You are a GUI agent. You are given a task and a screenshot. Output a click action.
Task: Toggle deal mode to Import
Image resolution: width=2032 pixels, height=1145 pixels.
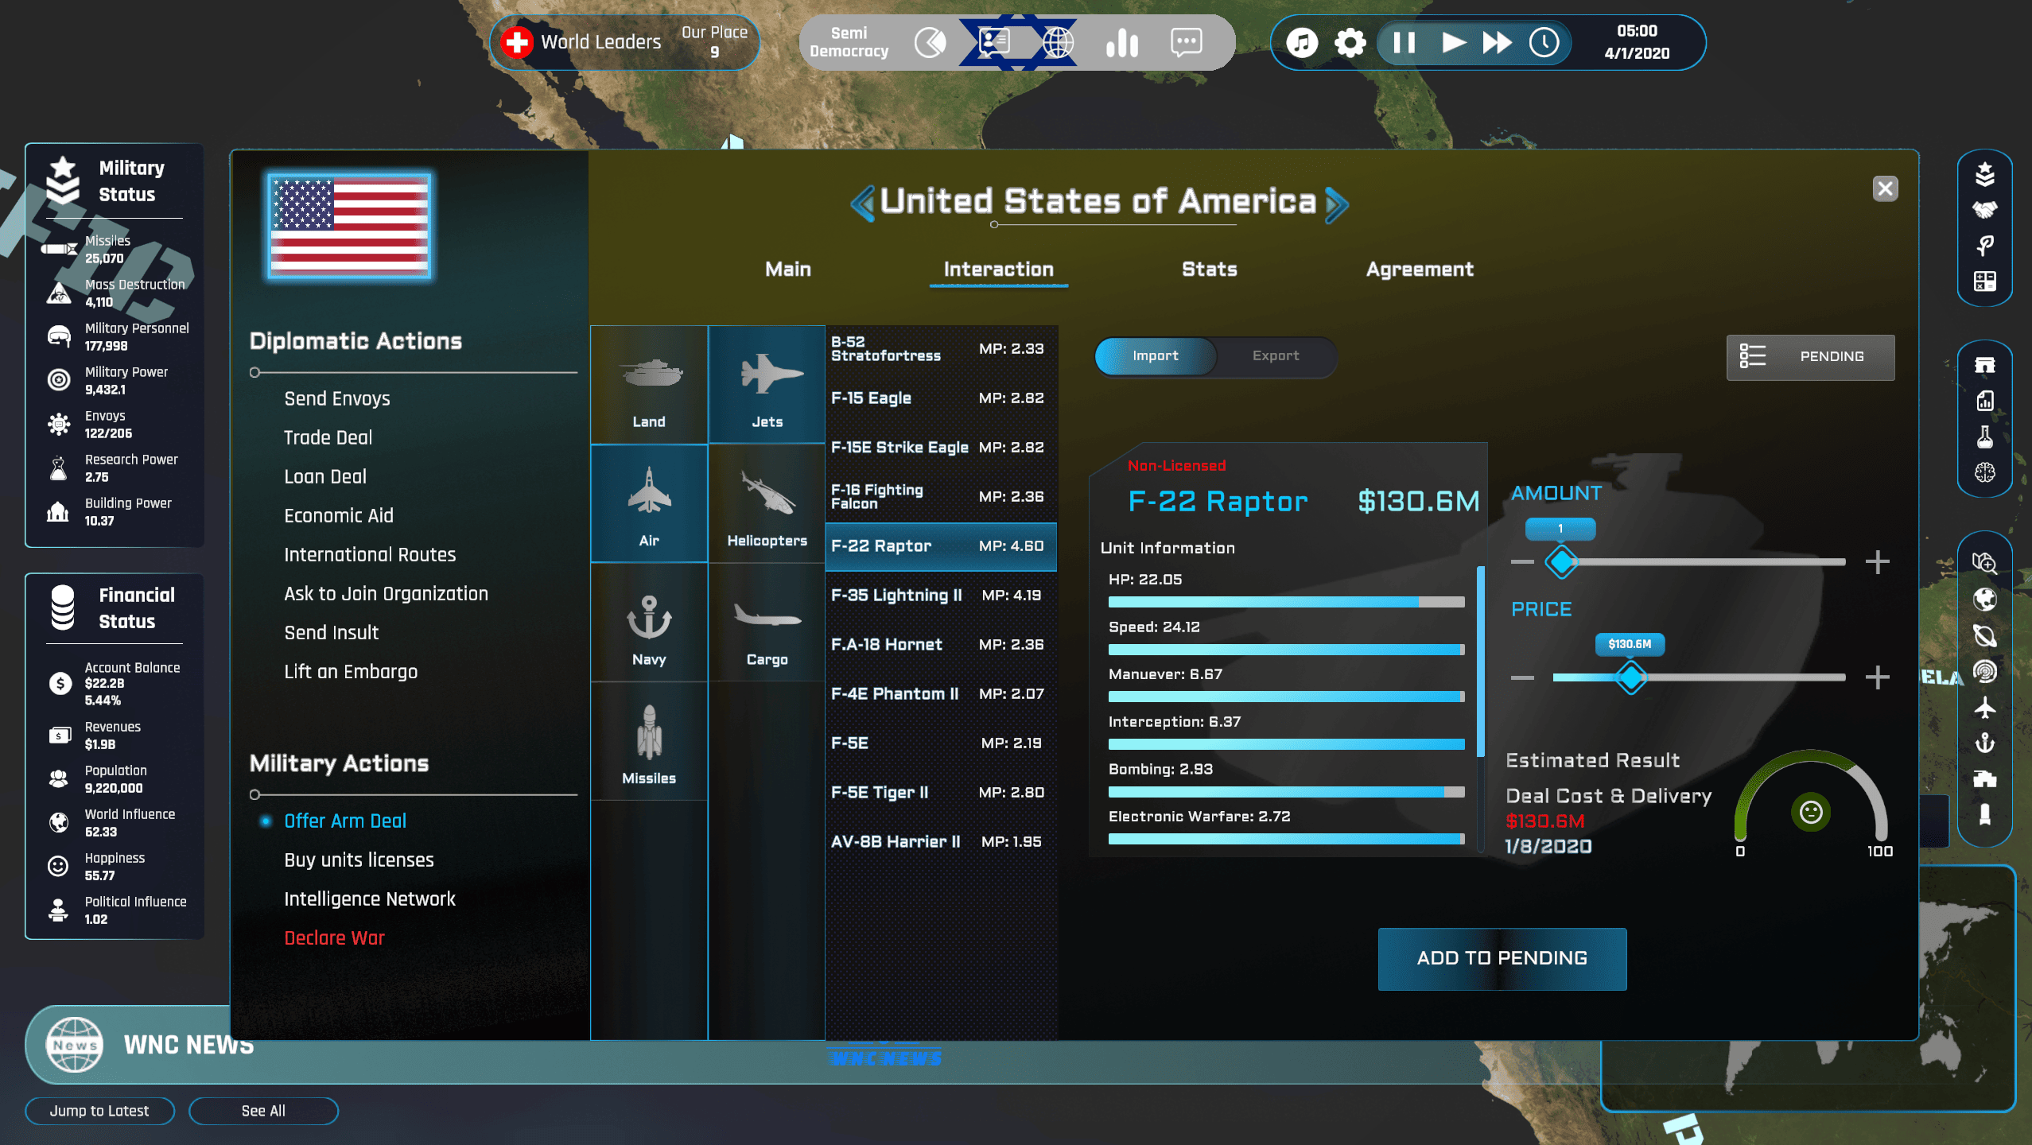(1156, 356)
